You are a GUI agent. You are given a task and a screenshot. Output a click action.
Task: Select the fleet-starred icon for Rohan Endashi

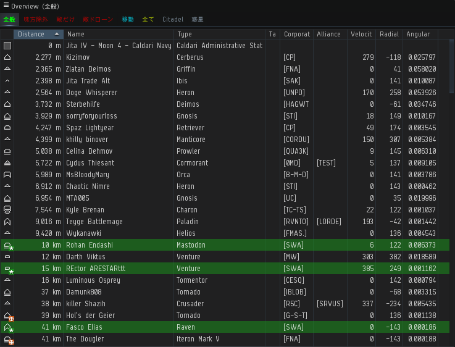click(8, 245)
